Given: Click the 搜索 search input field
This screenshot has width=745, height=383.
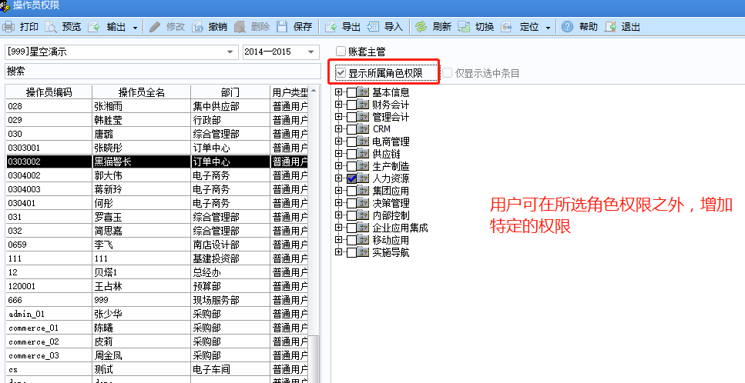Looking at the screenshot, I should coord(162,72).
